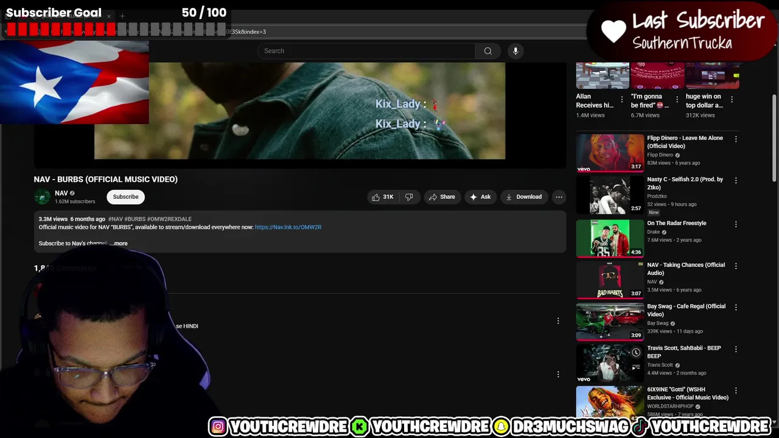Open WORLDSTARHIPHOP channel name
779x438 pixels.
click(670, 406)
